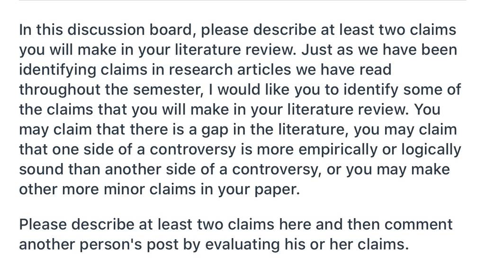Click the horizontal divider line above the text
The height and width of the screenshot is (266, 485).
pos(242,0)
